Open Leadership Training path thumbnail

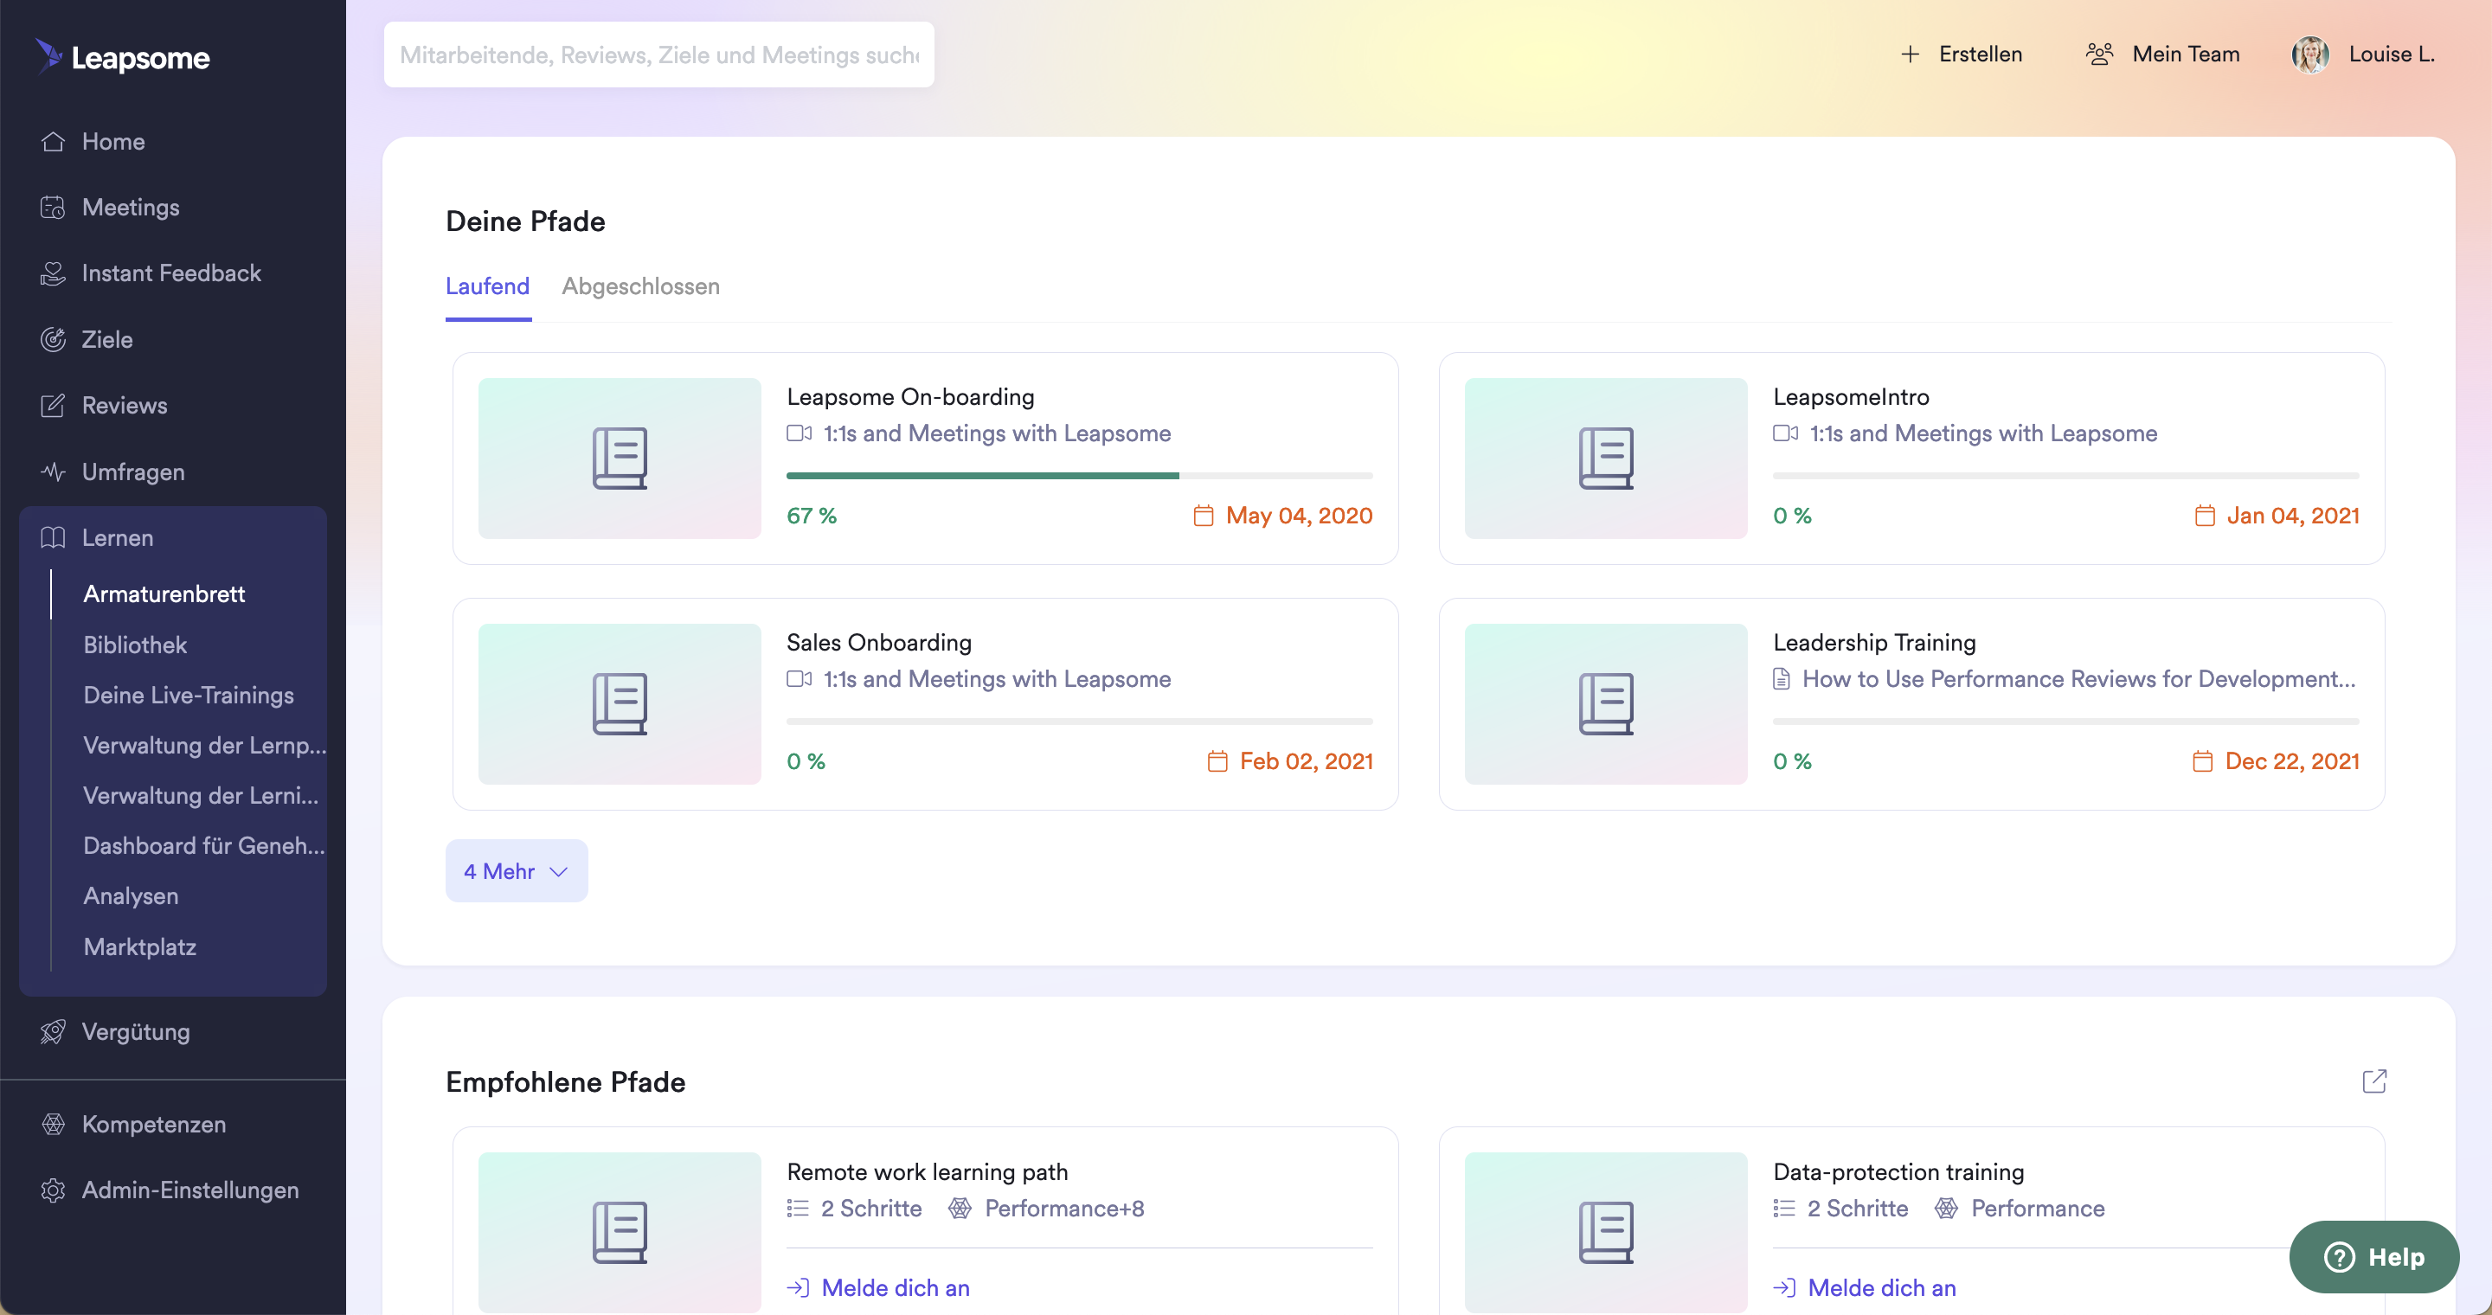point(1606,704)
